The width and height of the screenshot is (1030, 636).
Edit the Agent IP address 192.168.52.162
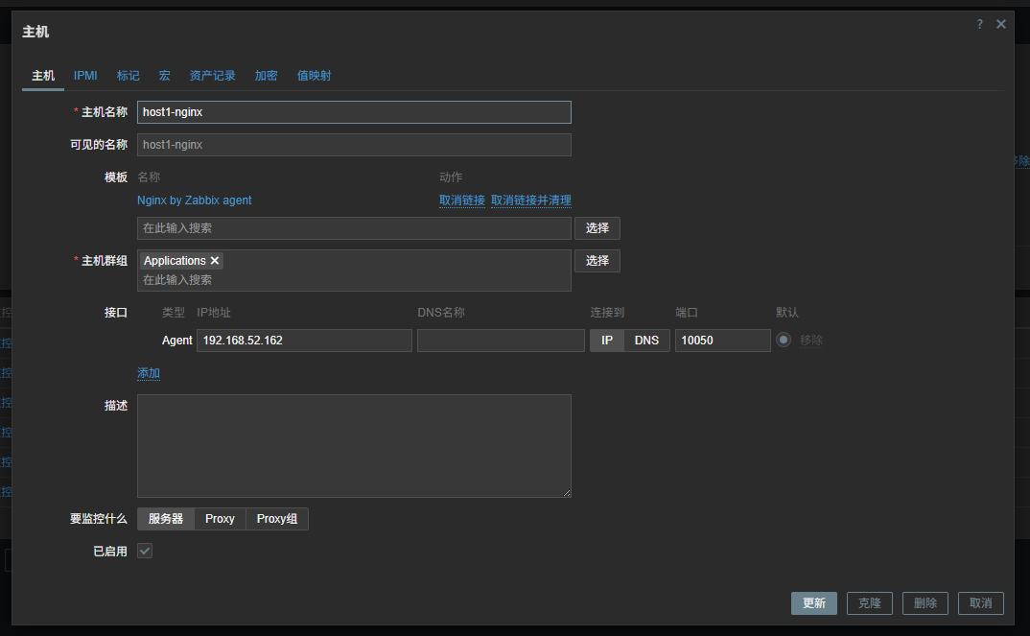coord(304,341)
